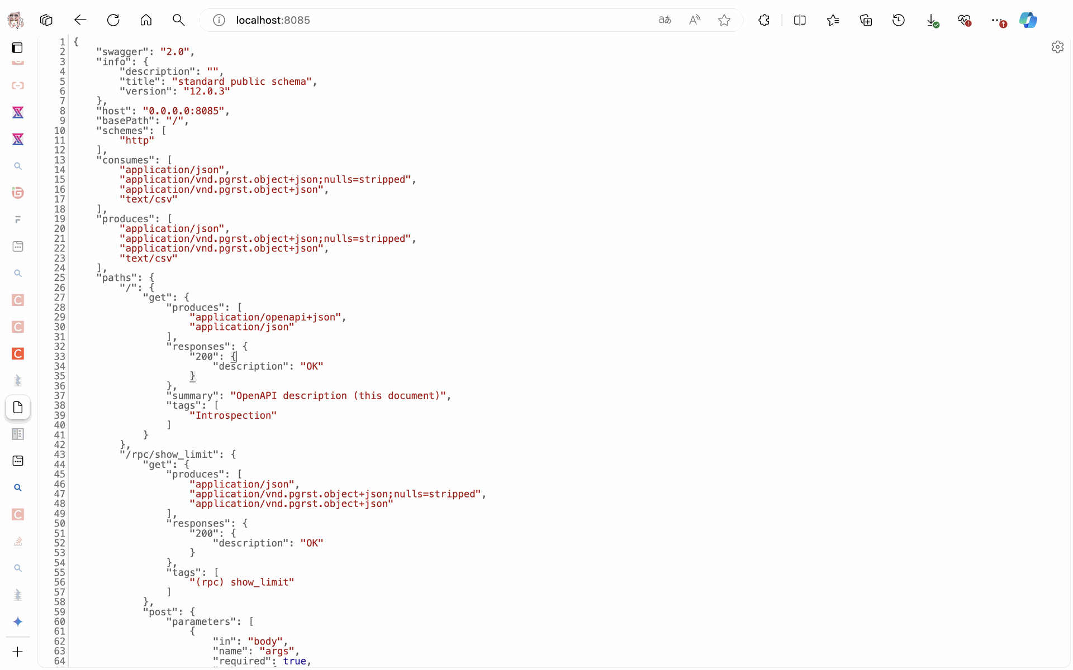The height and width of the screenshot is (670, 1073).
Task: Click the "basePath" key
Action: pos(125,121)
